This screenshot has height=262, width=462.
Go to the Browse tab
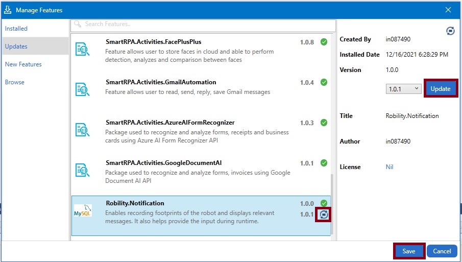tap(15, 82)
